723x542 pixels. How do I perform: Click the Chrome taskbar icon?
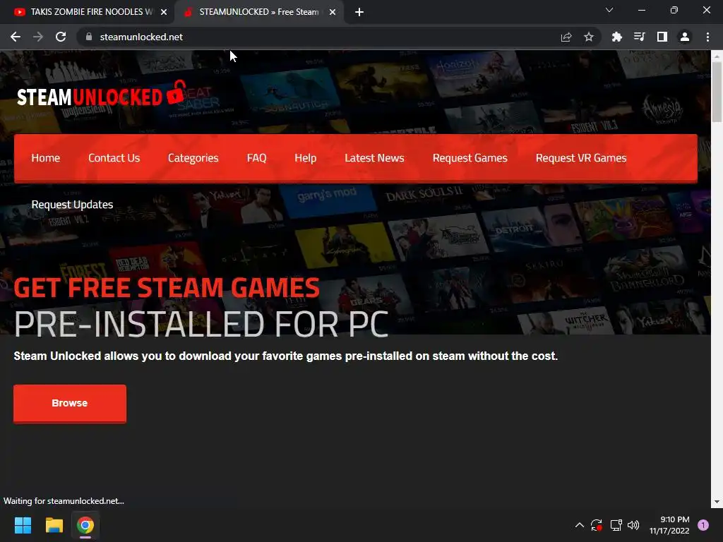pyautogui.click(x=85, y=525)
